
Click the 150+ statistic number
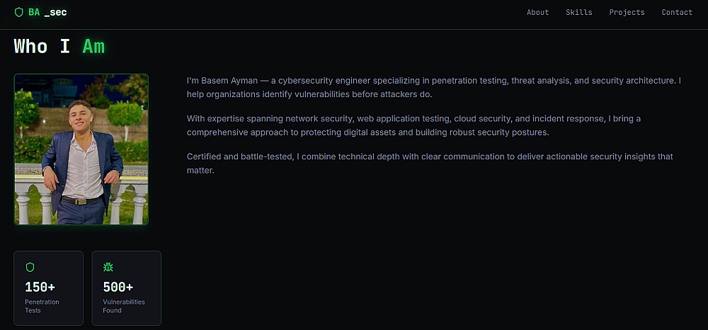[x=40, y=287]
